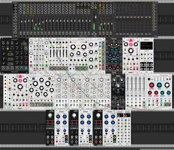
Task: Click the large center knob on Befaco module beside Plateau
Action: tap(131, 51)
